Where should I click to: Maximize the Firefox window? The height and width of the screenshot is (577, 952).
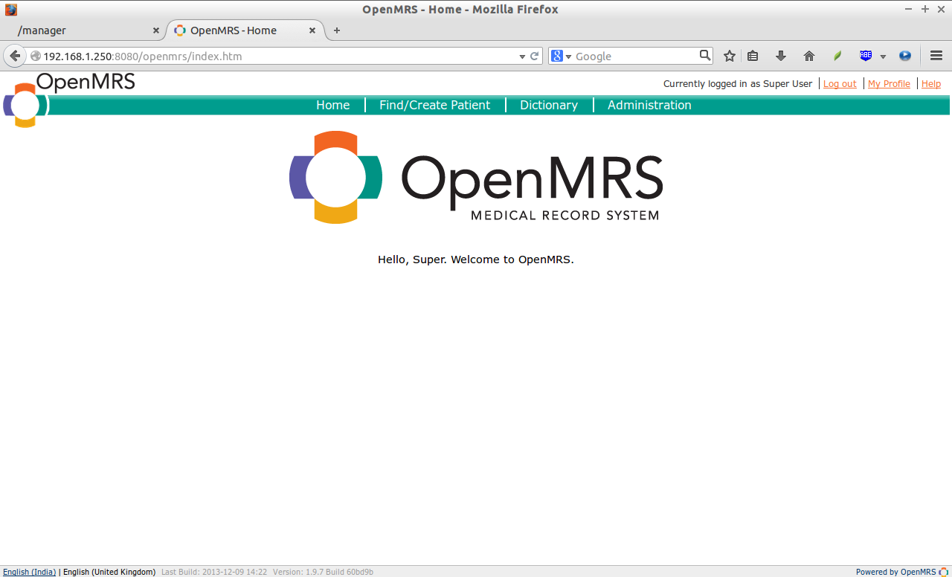click(925, 9)
